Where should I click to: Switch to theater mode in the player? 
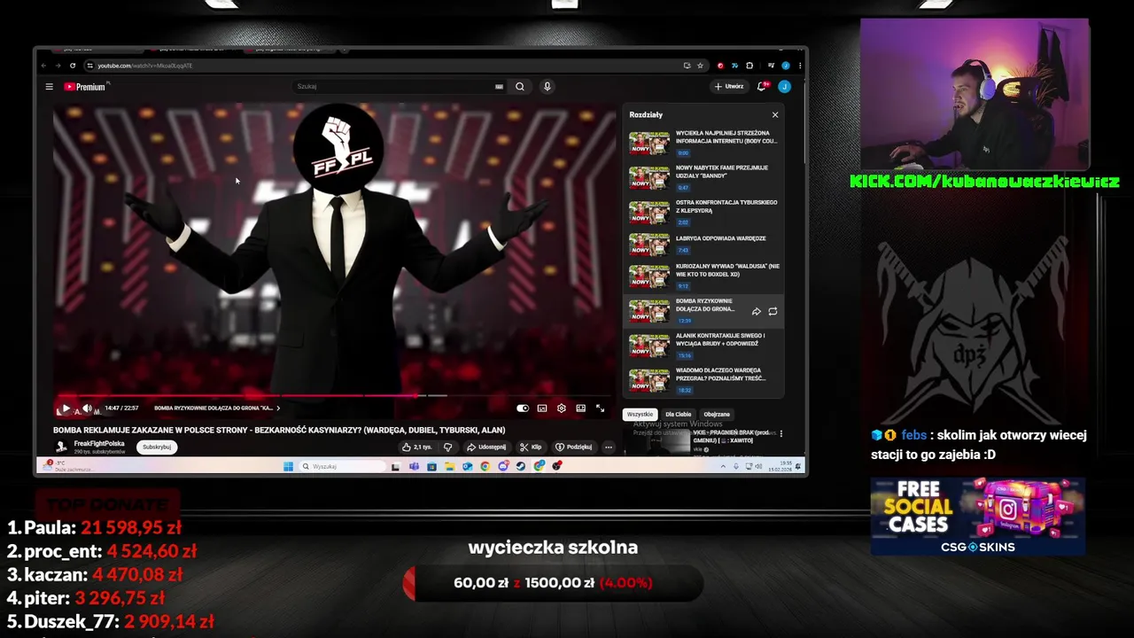pos(581,408)
